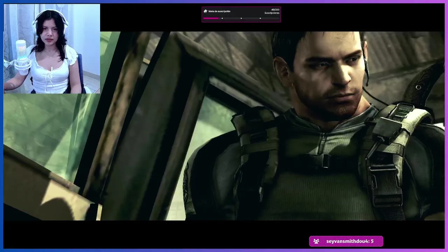Click the star icon beside Meta de suscripción

[205, 11]
